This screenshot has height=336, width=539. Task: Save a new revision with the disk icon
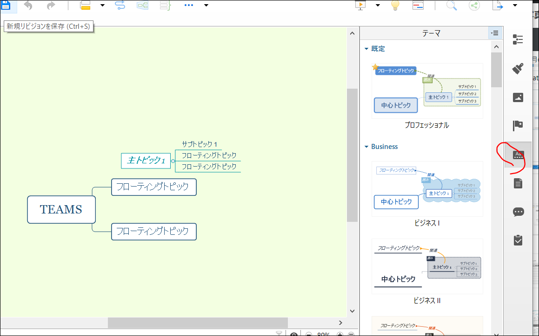tap(6, 5)
